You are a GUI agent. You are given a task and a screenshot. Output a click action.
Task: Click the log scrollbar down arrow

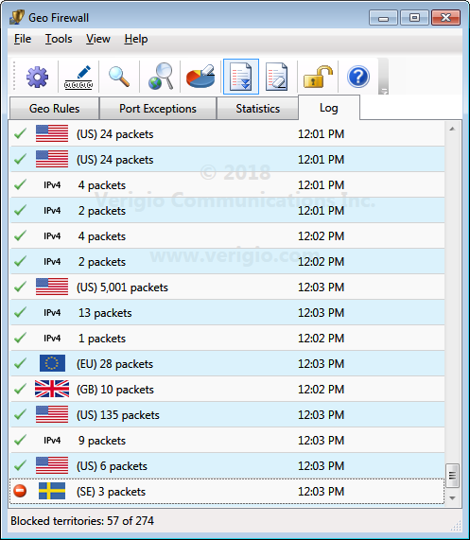452,498
